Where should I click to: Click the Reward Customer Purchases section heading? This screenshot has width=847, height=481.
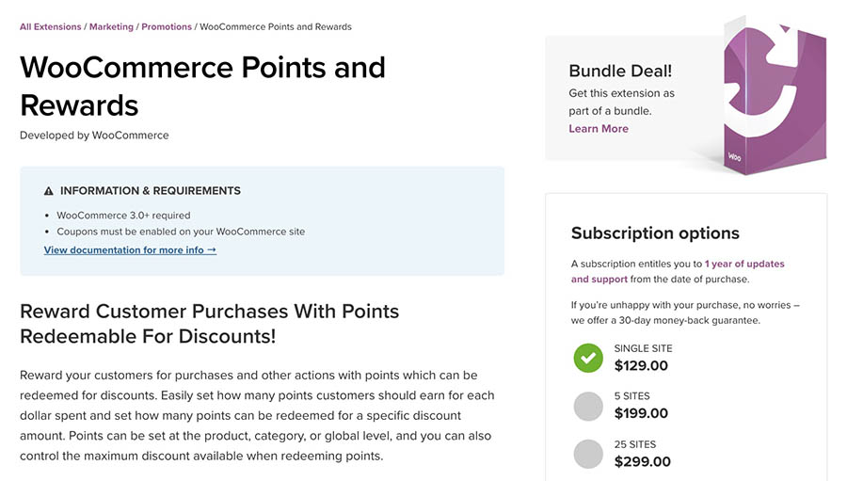click(x=209, y=323)
